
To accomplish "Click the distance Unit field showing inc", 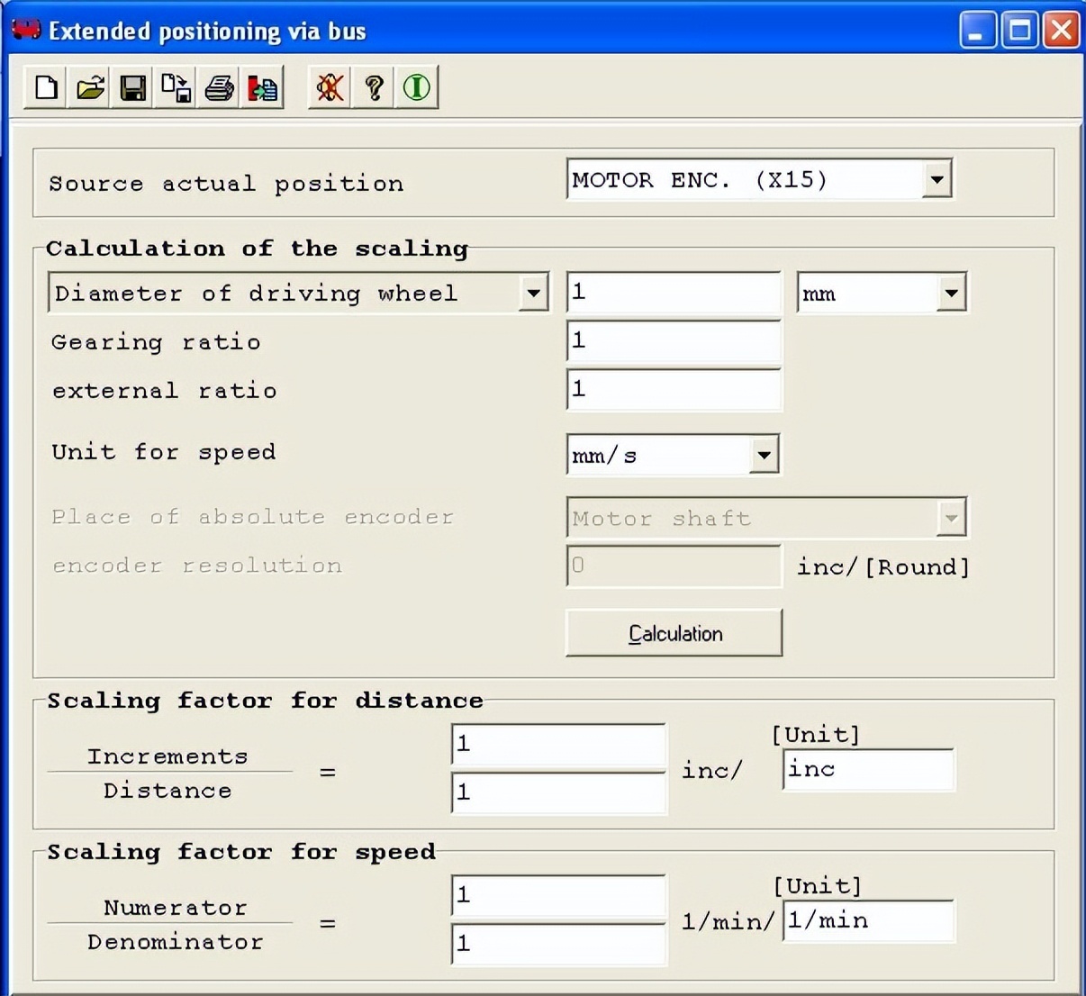I will tap(868, 770).
